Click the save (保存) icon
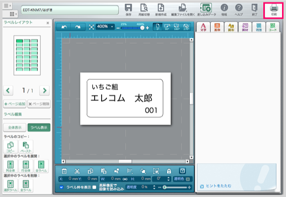This screenshot has height=197, width=286. click(128, 10)
